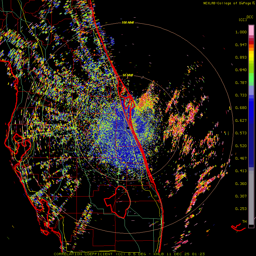Click the 0.413 legend value
The width and height of the screenshot is (256, 256).
pyautogui.click(x=241, y=171)
